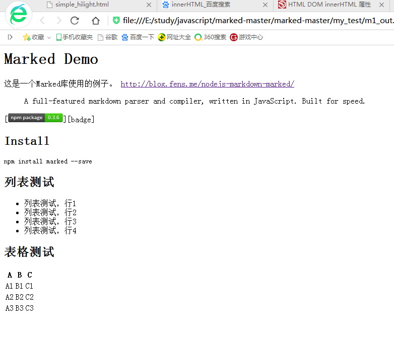The image size is (394, 350).
Task: Follow the blog.fens.me nodejs-markdown-marked link
Action: 207,84
